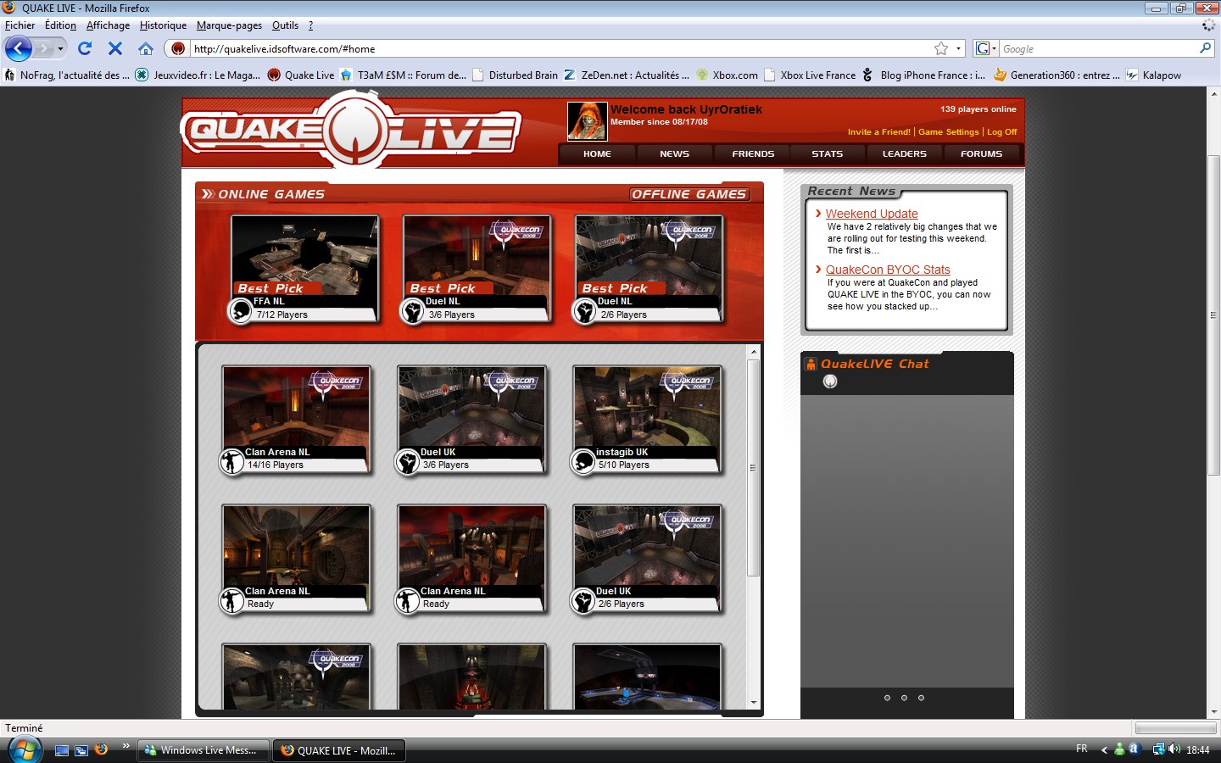
Task: Open the Xbox Live France bookmark
Action: click(810, 75)
